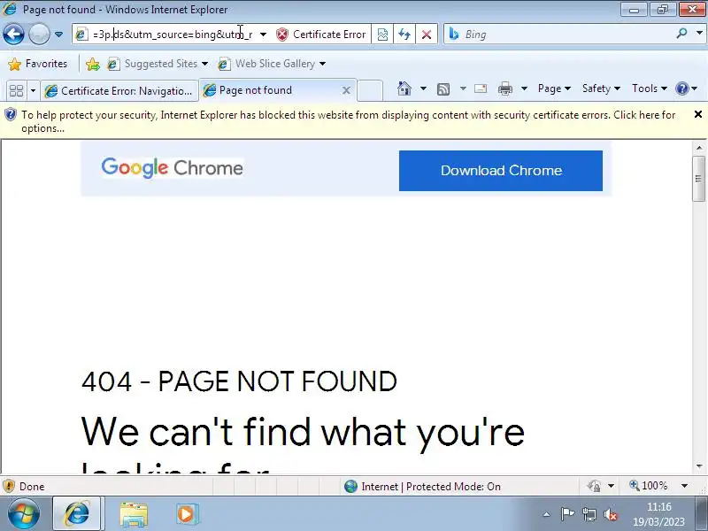Screen dimensions: 708x531
Task: Click the Print icon
Action: point(504,89)
